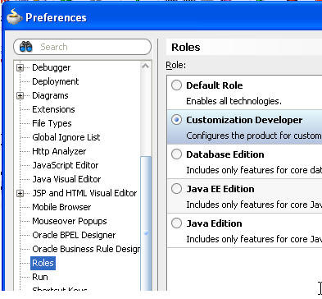Click the scroll up arrow in tree
This screenshot has width=322, height=299.
[146, 67]
